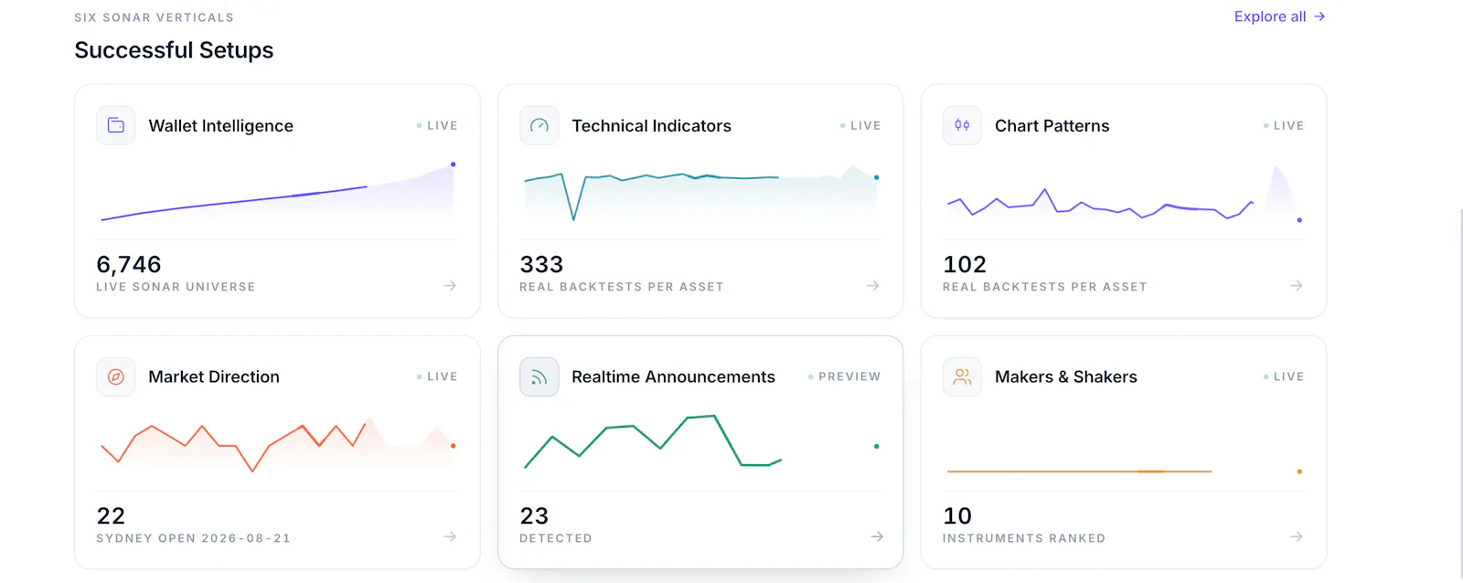
Task: Click the SYDNEY OPEN 2026-08-21 label
Action: point(194,538)
